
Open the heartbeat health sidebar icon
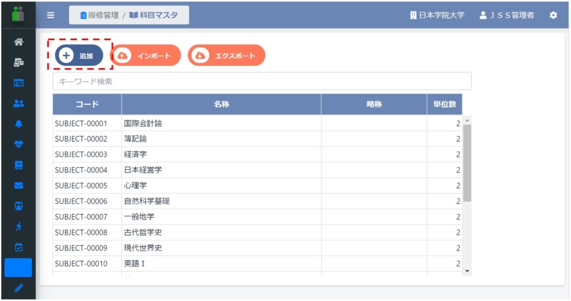pyautogui.click(x=18, y=144)
